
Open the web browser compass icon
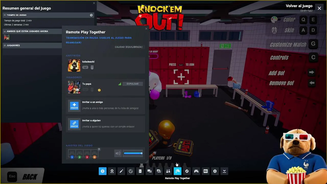[187, 171]
